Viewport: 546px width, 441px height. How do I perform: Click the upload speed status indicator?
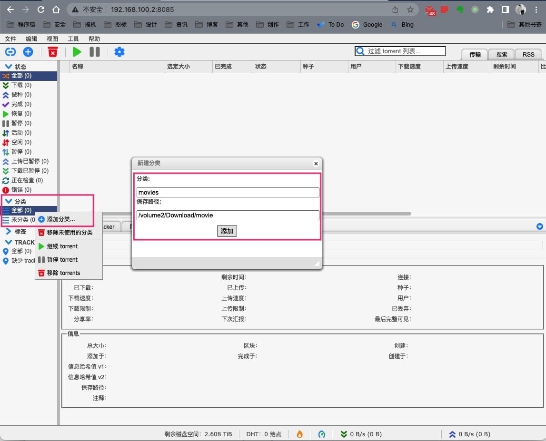[469, 434]
